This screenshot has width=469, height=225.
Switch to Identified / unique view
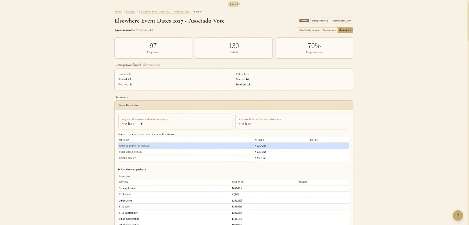coord(309,30)
